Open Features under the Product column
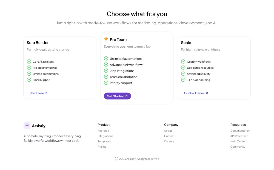The width and height of the screenshot is (274, 170). [x=103, y=131]
